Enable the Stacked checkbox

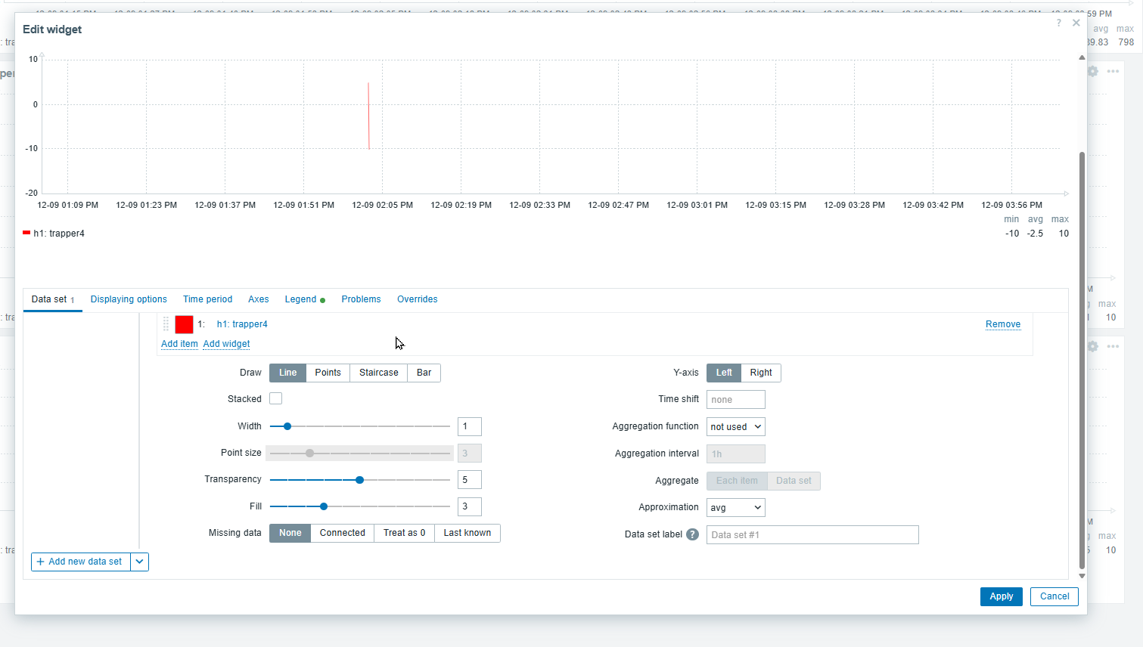pos(276,399)
